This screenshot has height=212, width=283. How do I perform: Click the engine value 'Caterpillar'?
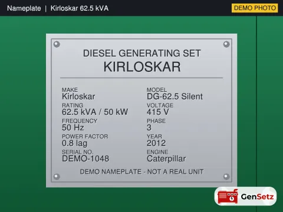click(x=166, y=159)
